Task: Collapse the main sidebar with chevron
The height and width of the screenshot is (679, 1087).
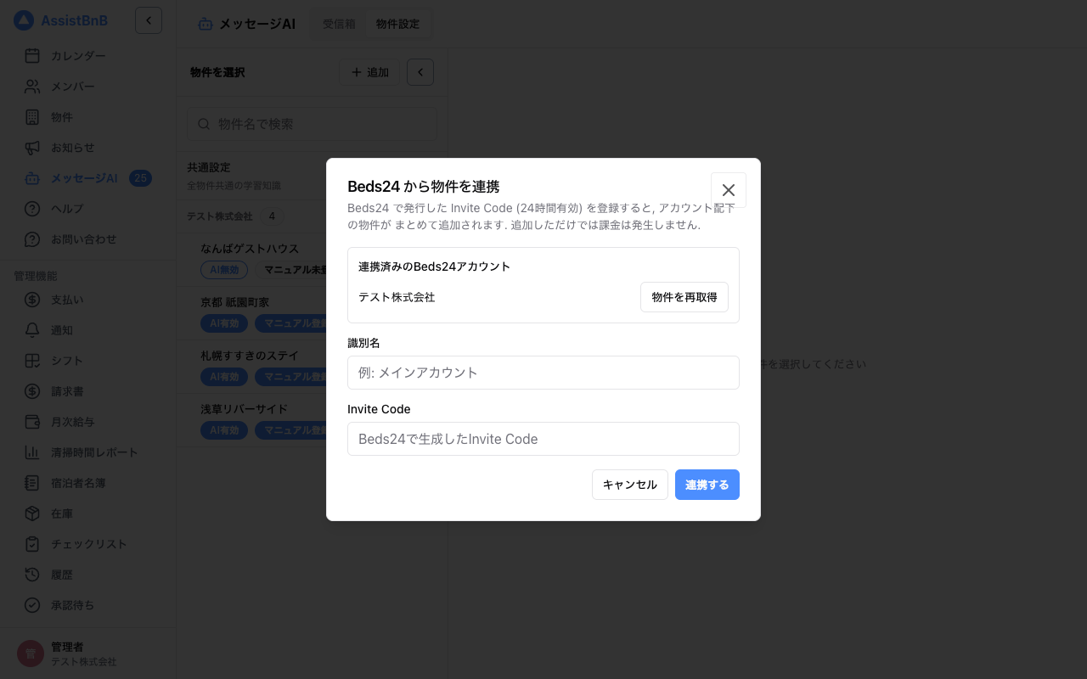Action: [x=149, y=20]
